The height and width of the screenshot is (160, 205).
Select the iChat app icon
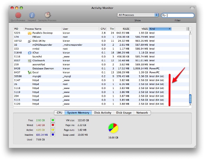pos(30,53)
